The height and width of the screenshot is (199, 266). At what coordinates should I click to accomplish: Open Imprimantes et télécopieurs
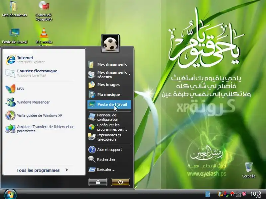coord(109,137)
